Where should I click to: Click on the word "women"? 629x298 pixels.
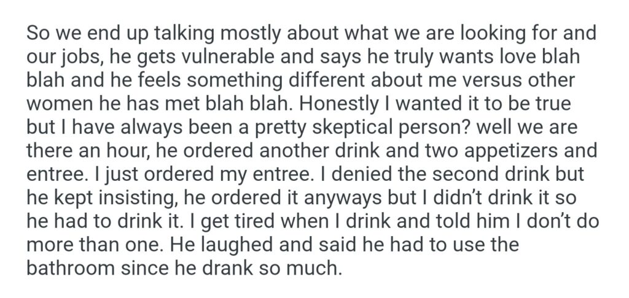pyautogui.click(x=58, y=102)
